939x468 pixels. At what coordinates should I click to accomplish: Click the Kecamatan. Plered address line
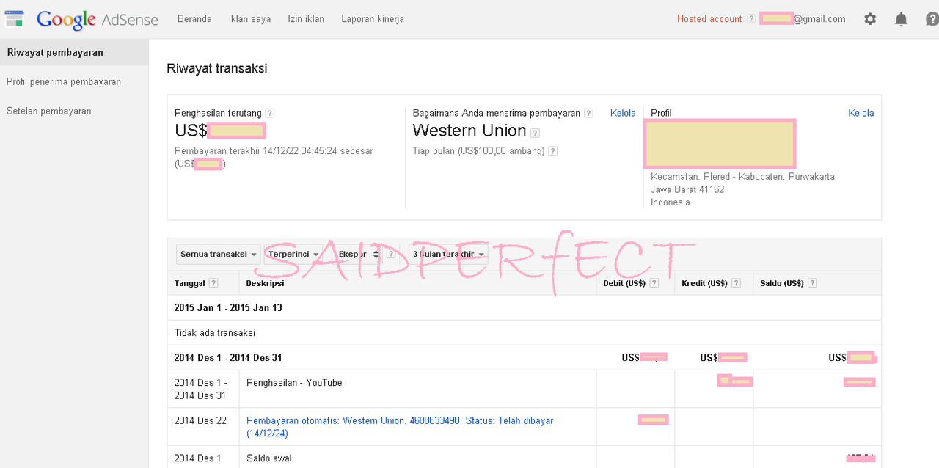click(x=742, y=177)
